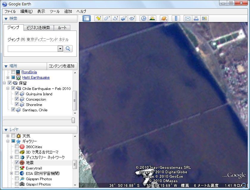This screenshot has height=190, width=250.
Task: Open the 表示 menu
Action: point(41,12)
